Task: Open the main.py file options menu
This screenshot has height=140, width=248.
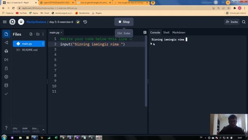Action: [x=43, y=44]
